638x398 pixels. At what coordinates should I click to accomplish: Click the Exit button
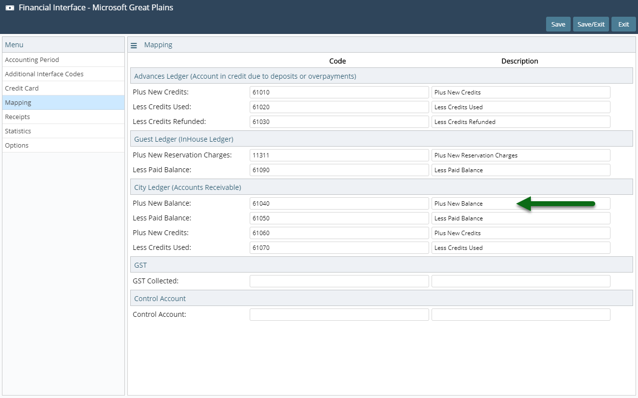point(624,24)
